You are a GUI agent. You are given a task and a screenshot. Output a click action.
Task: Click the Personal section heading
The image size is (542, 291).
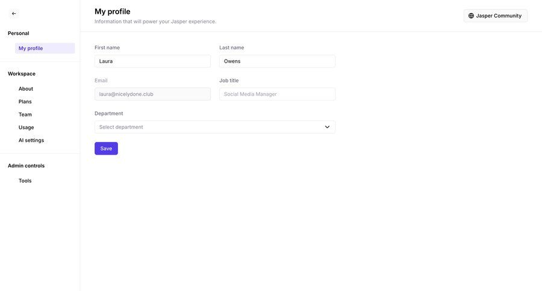coord(18,33)
